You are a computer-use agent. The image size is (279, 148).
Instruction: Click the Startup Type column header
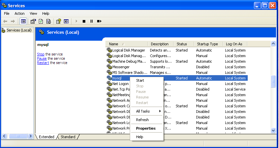tap(207, 44)
